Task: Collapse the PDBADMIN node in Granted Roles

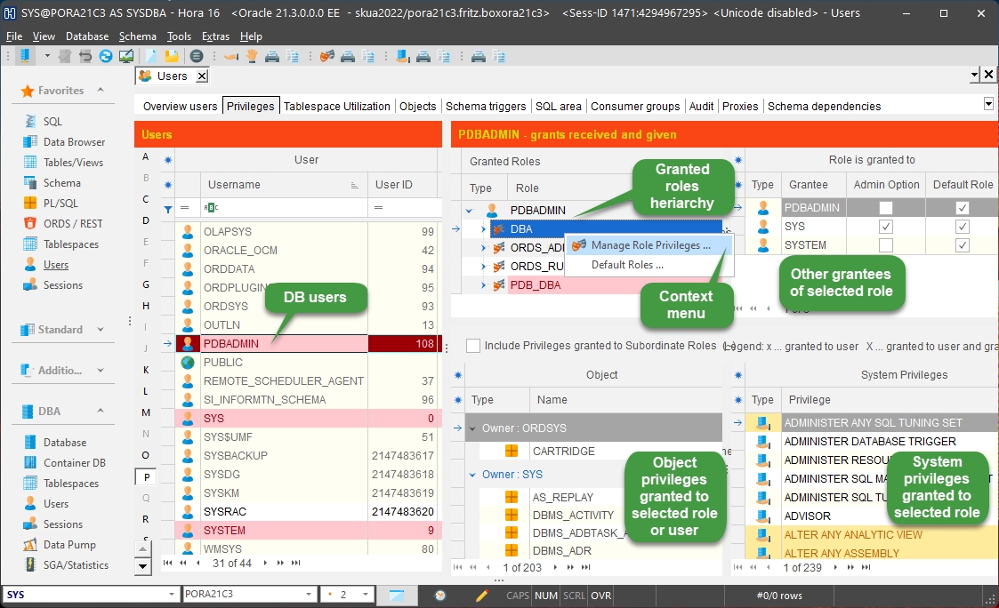Action: click(x=469, y=210)
